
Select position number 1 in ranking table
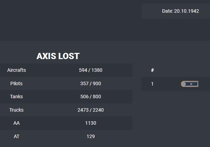coord(152,84)
